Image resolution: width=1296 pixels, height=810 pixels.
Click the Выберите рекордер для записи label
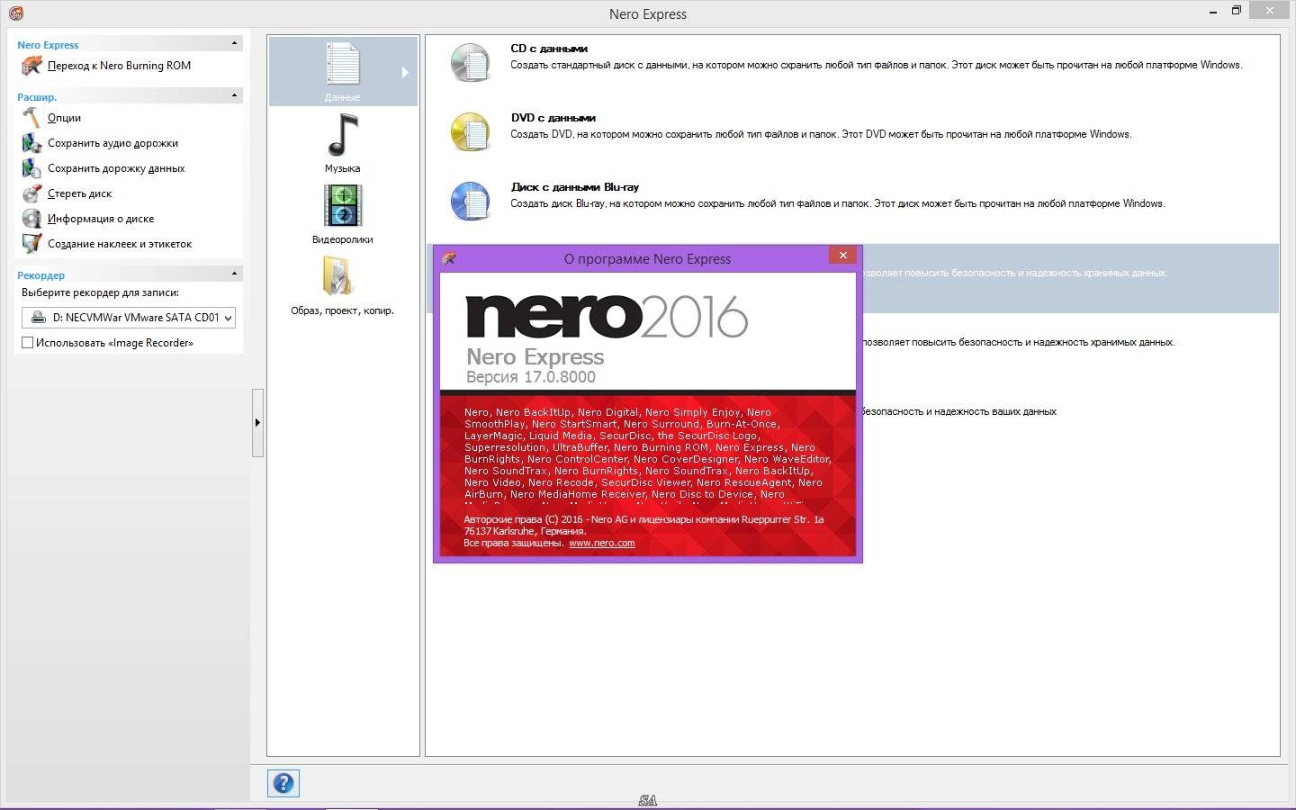tap(100, 292)
